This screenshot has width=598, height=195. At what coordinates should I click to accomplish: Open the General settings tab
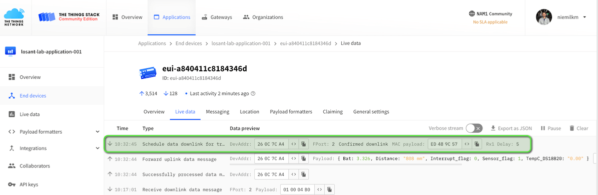click(x=371, y=112)
